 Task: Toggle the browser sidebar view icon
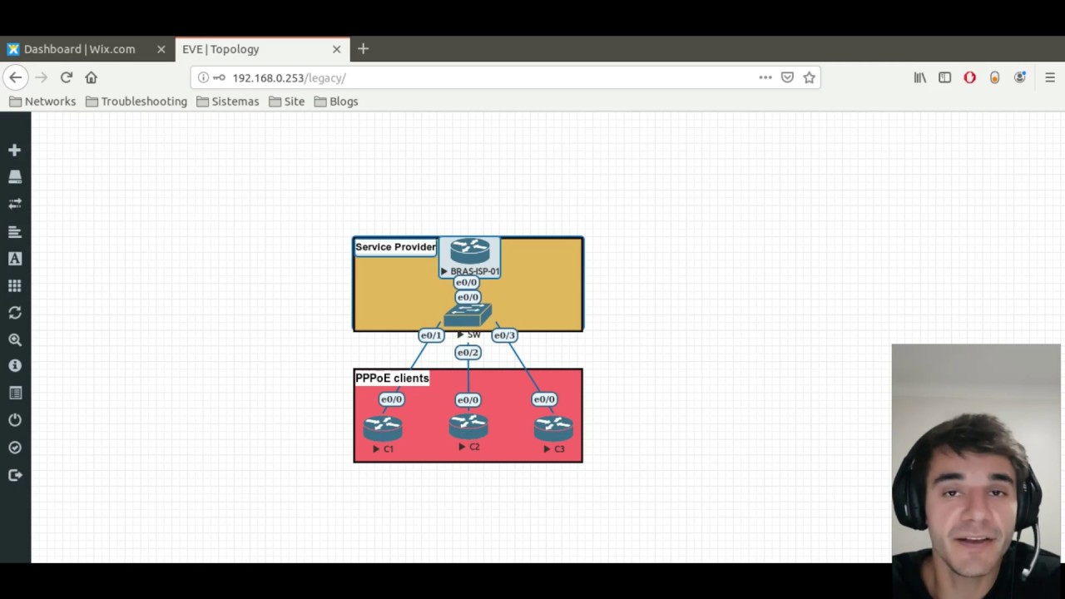pos(944,77)
